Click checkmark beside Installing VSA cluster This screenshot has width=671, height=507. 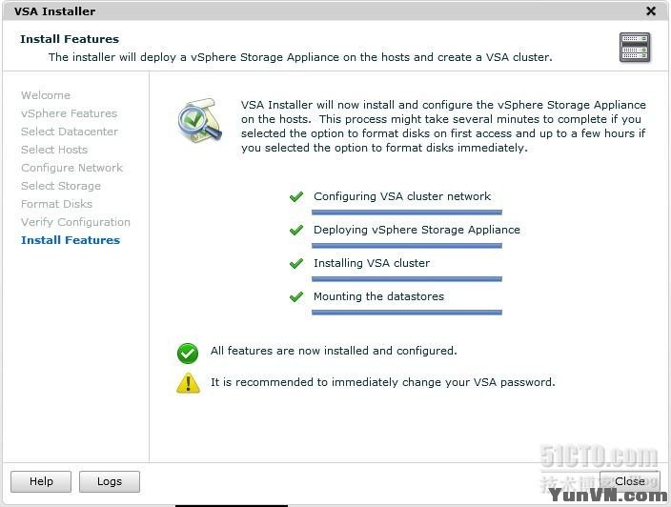[296, 264]
